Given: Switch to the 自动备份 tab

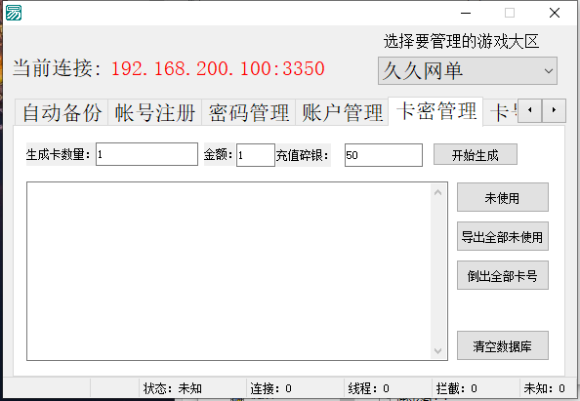Looking at the screenshot, I should 62,112.
